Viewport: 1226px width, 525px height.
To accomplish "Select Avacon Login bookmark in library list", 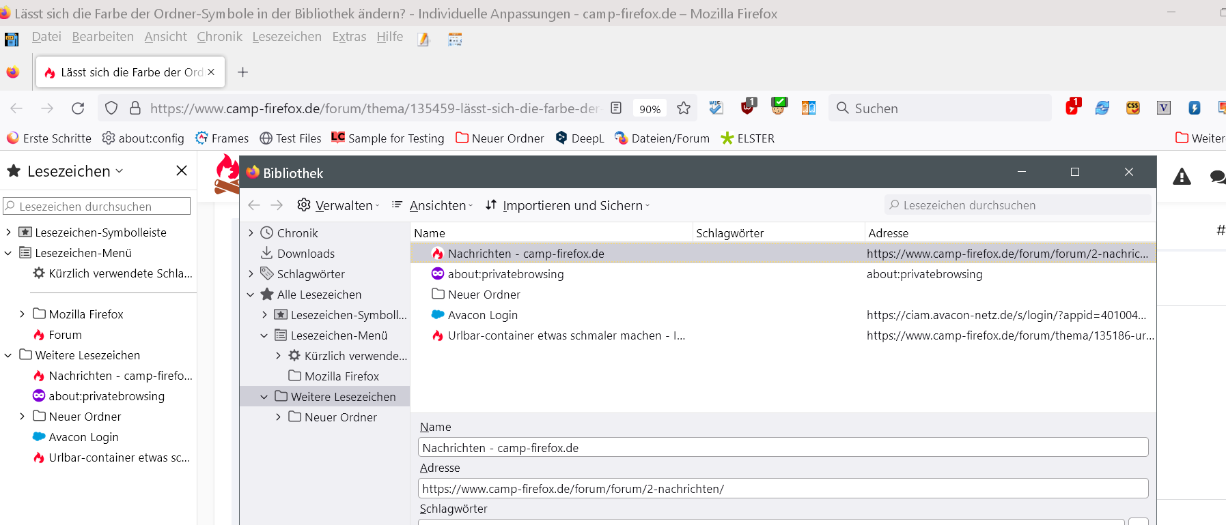I will point(482,315).
